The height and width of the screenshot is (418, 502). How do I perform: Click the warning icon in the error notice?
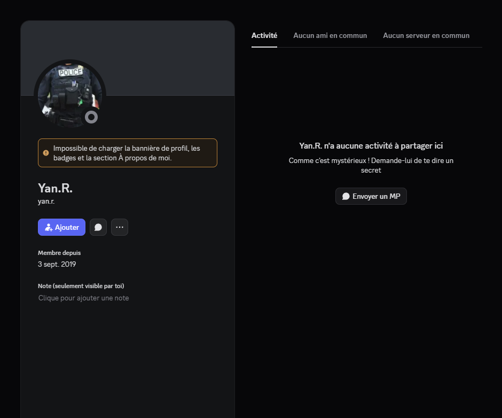coord(46,153)
